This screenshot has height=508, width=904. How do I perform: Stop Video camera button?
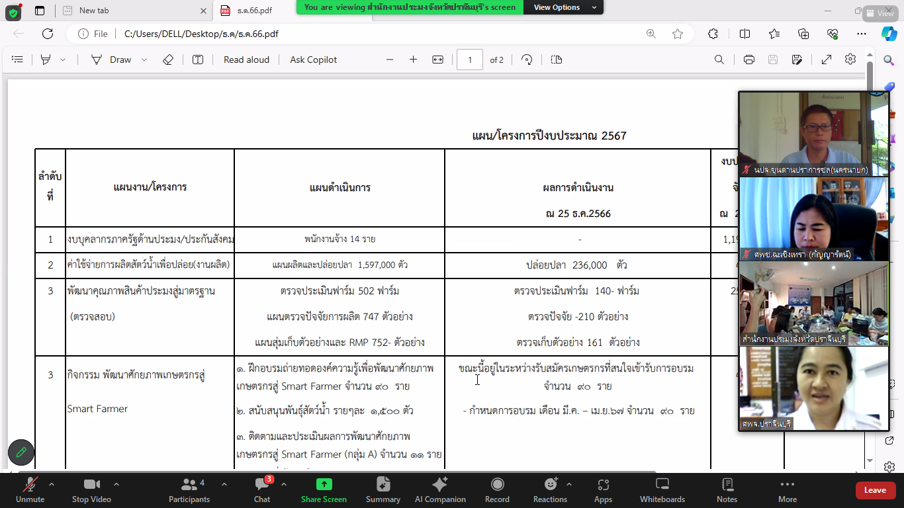pyautogui.click(x=91, y=490)
